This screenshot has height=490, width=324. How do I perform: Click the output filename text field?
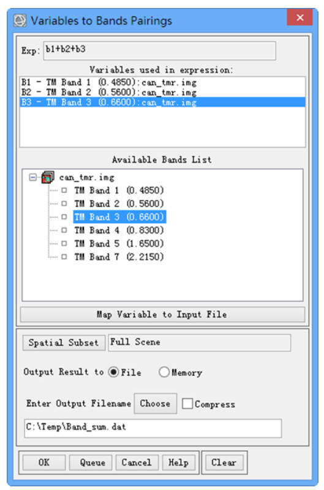pyautogui.click(x=153, y=429)
